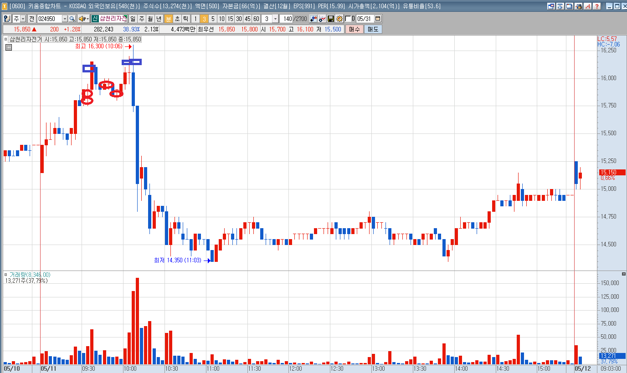Click the small square before 거래량 label
627x373 pixels.
[x=6, y=275]
